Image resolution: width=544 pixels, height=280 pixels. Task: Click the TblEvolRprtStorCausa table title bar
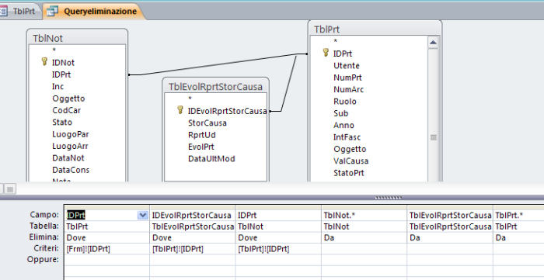click(x=215, y=86)
